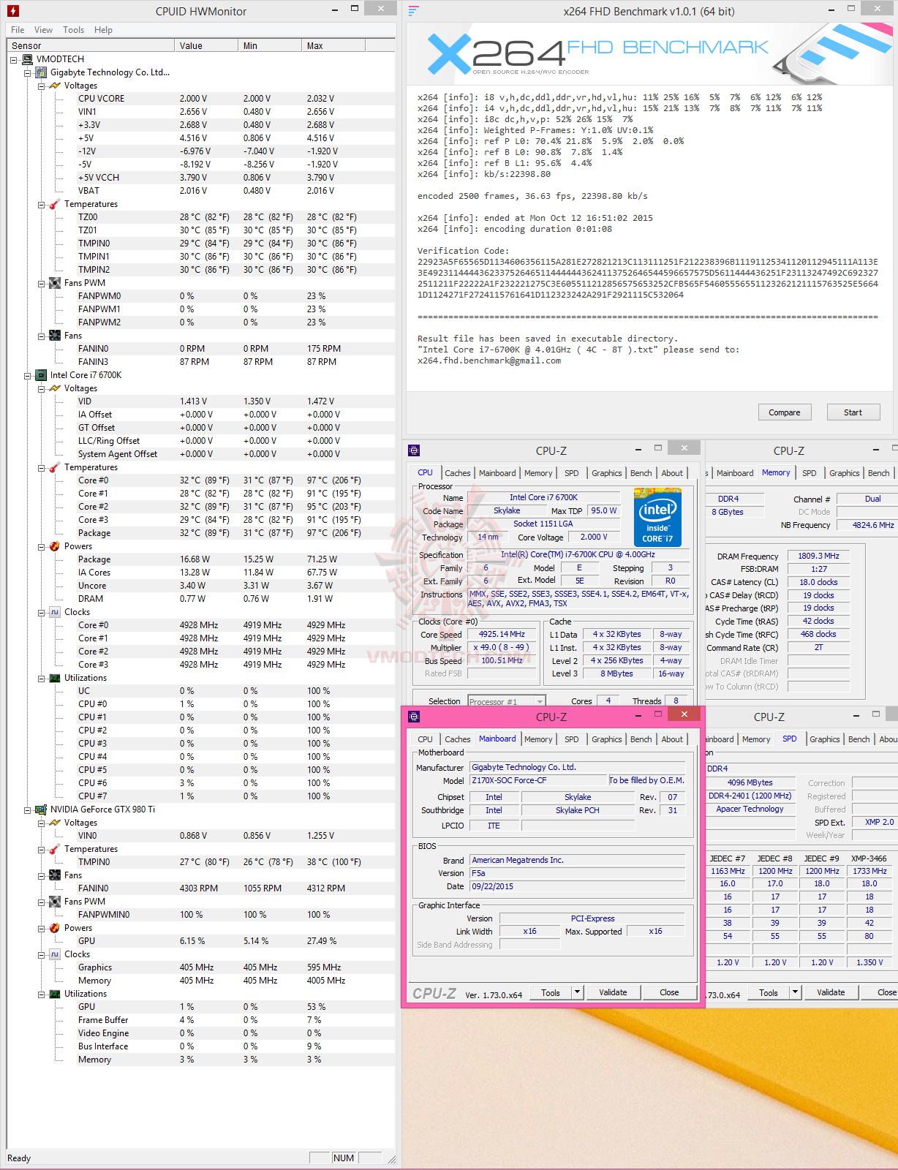Open the Help menu in HWMonitor
Image resolution: width=898 pixels, height=1170 pixels.
tap(103, 30)
